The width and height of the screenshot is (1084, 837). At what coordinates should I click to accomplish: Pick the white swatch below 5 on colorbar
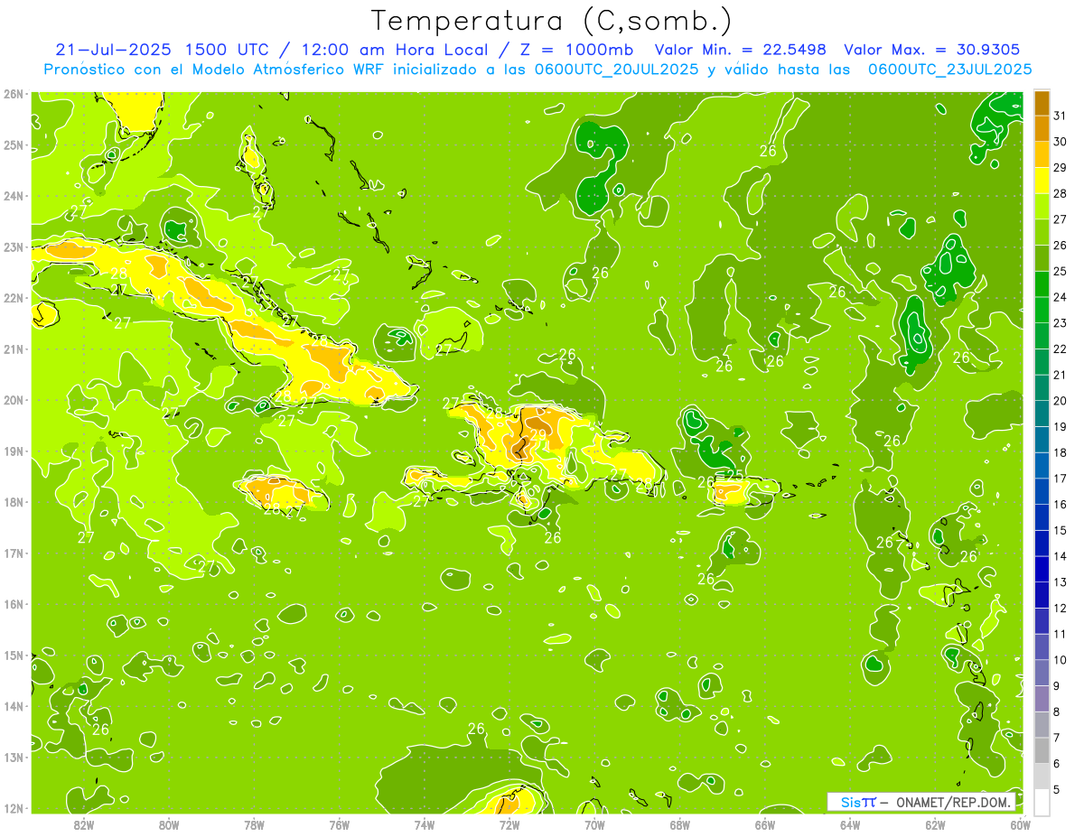1042,802
